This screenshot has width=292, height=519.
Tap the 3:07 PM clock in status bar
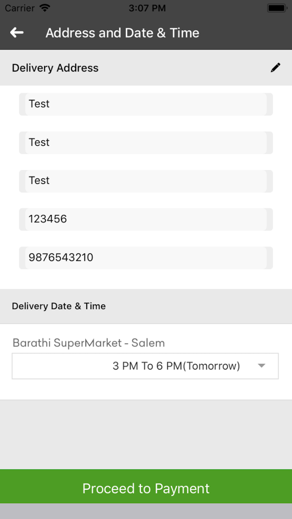click(x=147, y=8)
